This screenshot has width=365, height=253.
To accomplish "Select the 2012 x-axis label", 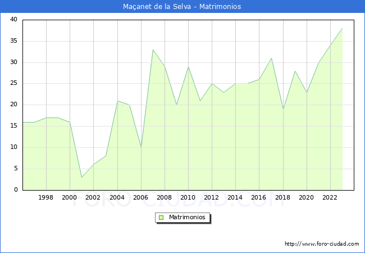I will click(212, 197).
